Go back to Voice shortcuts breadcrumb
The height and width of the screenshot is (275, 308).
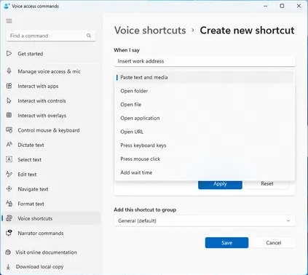click(150, 31)
